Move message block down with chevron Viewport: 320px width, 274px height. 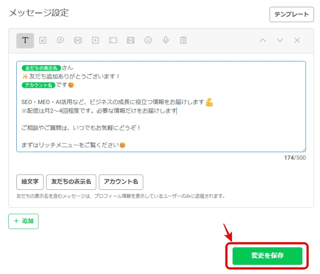click(280, 40)
